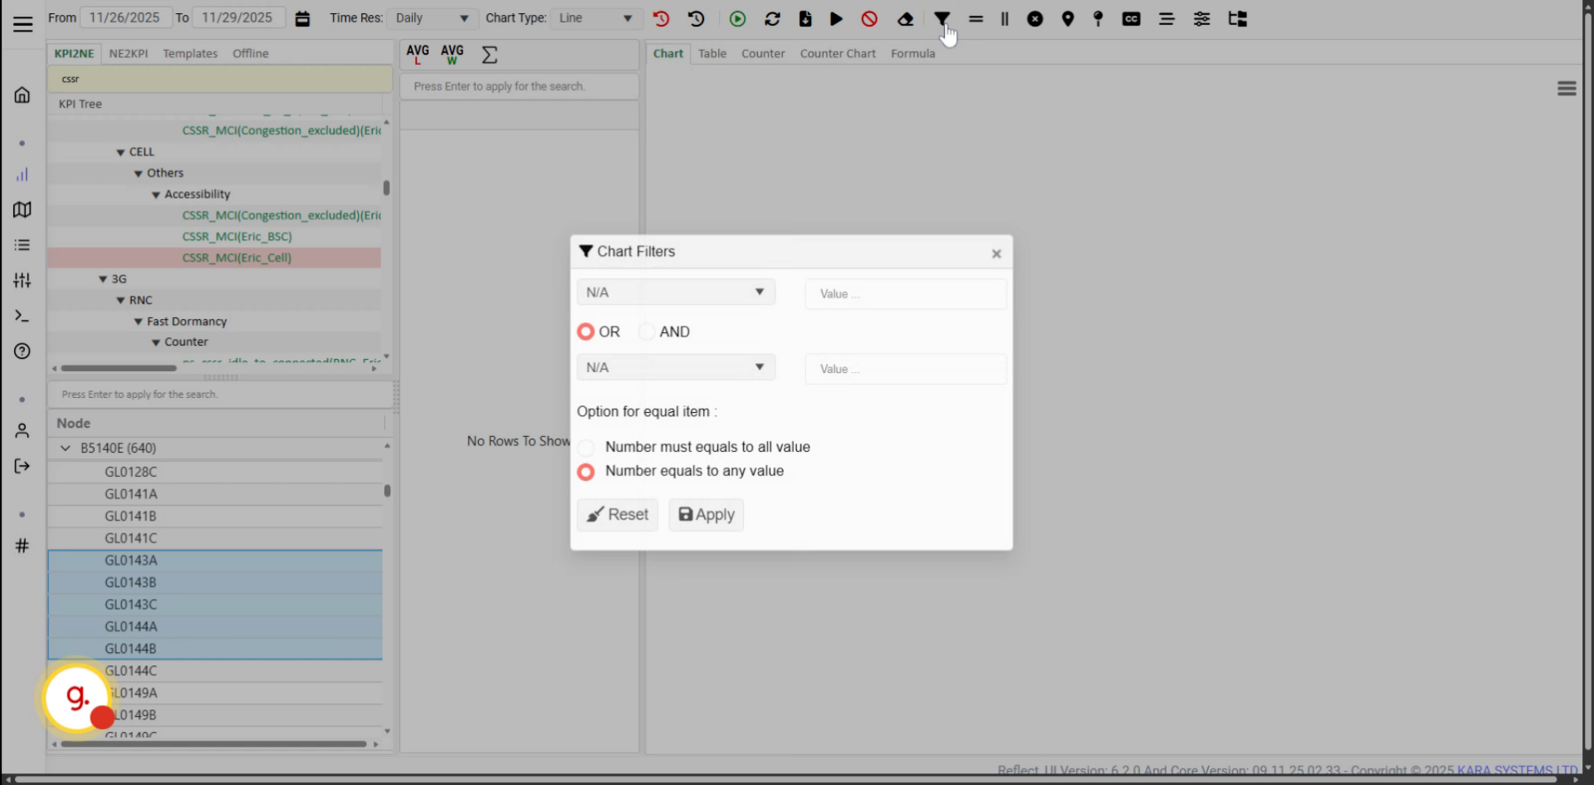Click the black circle X icon
This screenshot has height=785, width=1594.
click(1035, 18)
